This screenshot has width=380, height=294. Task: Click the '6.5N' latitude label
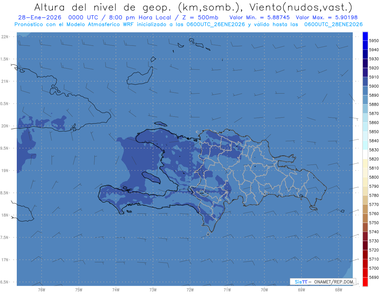click(x=4, y=282)
